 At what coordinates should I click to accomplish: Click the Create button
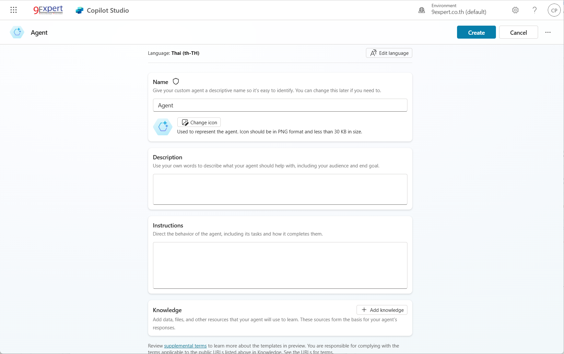pyautogui.click(x=476, y=32)
